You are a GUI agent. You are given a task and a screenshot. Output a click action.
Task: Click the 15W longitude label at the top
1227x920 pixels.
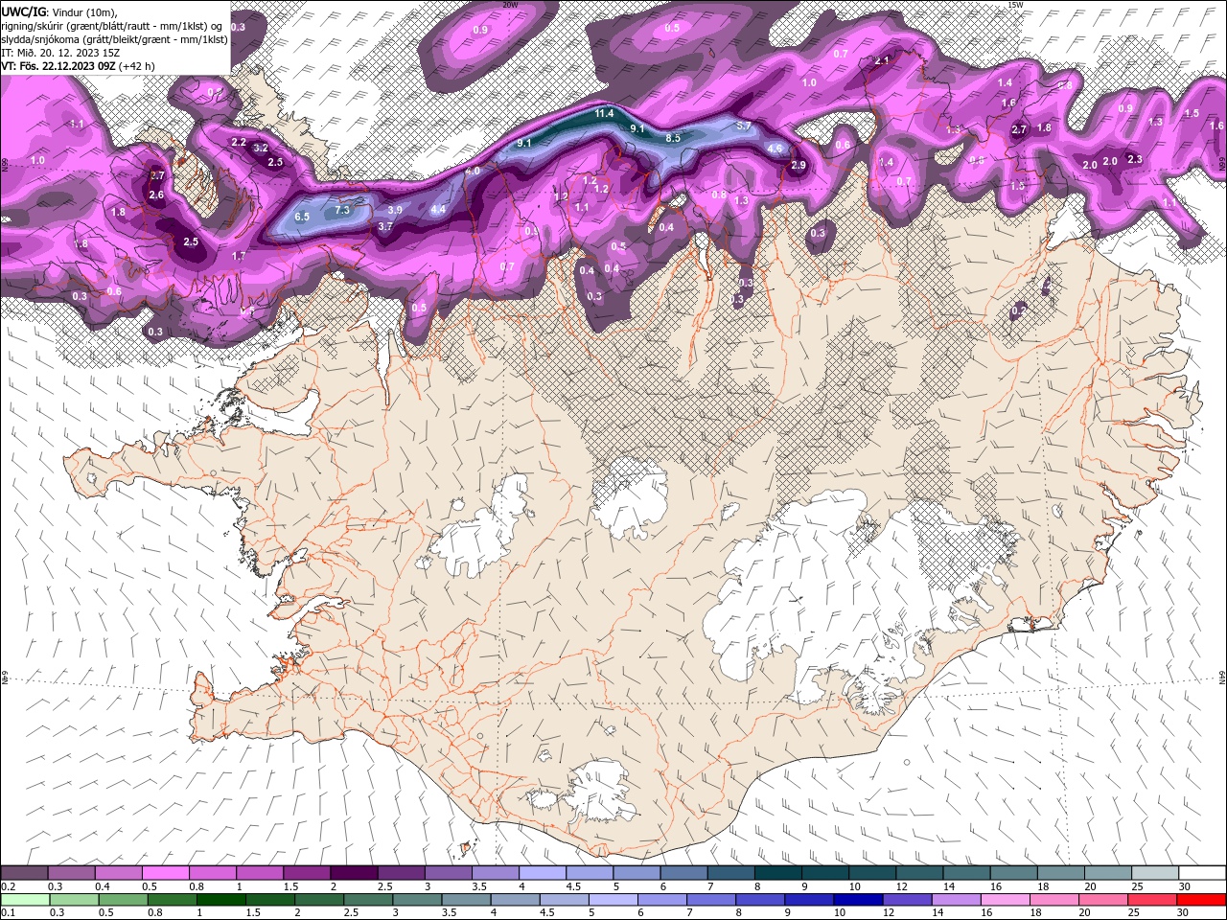[1015, 5]
